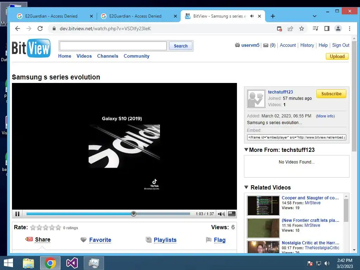Click the Search button
360x270 pixels.
click(181, 46)
